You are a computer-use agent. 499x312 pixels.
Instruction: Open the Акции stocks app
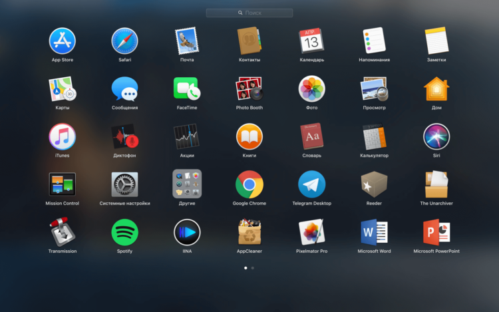pyautogui.click(x=187, y=137)
